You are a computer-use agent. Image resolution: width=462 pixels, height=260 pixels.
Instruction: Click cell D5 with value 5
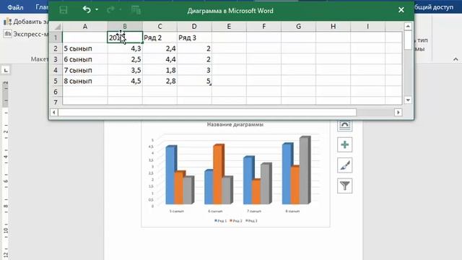coord(194,81)
